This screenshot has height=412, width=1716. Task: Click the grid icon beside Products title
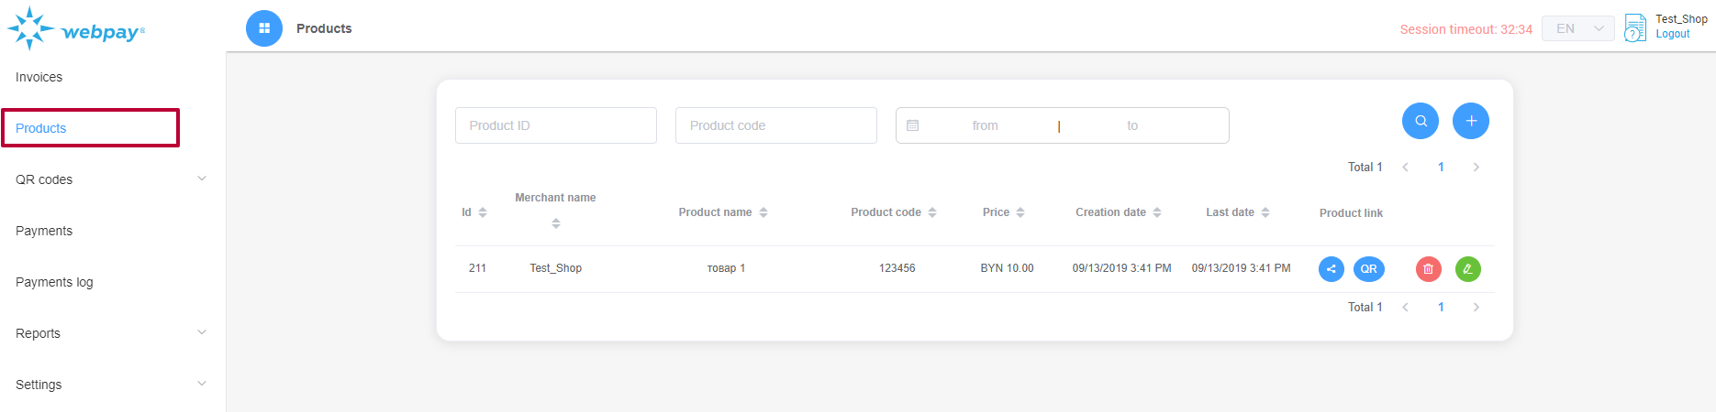264,28
